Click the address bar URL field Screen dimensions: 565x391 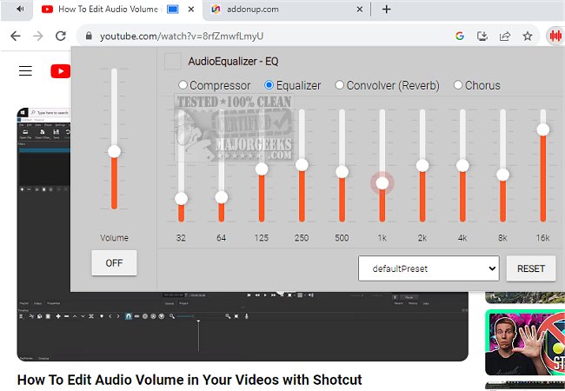coord(261,36)
